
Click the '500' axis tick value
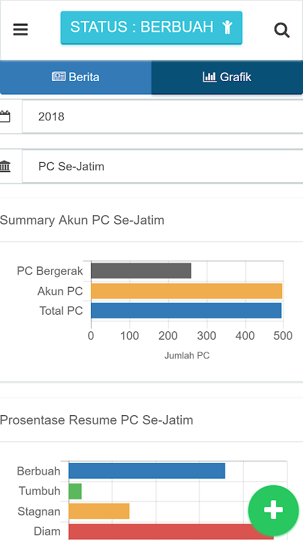tap(281, 335)
